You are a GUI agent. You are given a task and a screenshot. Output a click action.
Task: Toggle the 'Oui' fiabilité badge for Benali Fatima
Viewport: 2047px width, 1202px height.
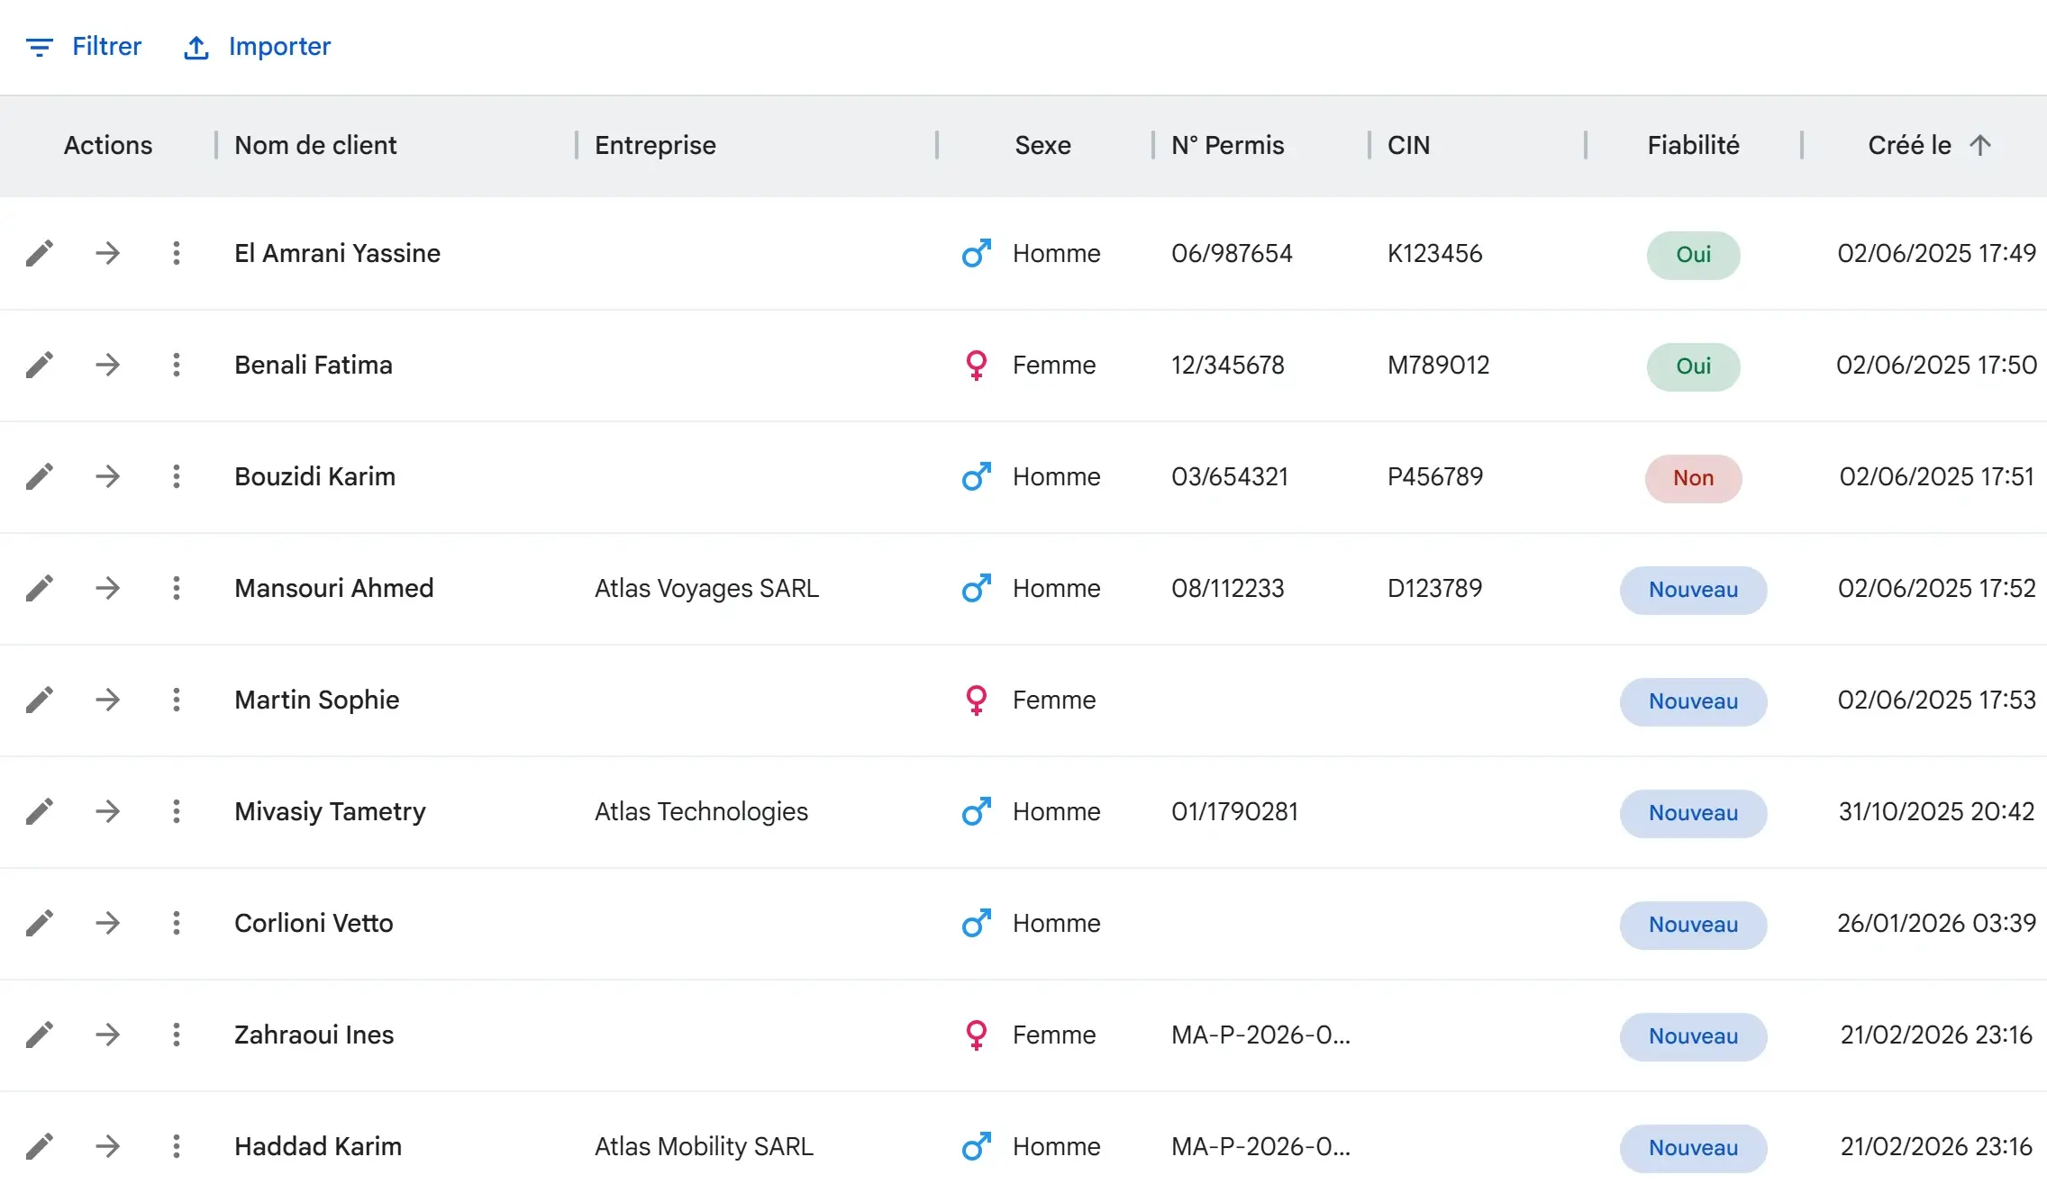(x=1693, y=366)
